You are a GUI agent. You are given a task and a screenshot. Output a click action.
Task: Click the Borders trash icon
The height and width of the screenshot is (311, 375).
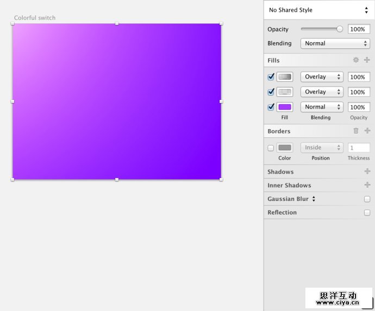pyautogui.click(x=356, y=131)
